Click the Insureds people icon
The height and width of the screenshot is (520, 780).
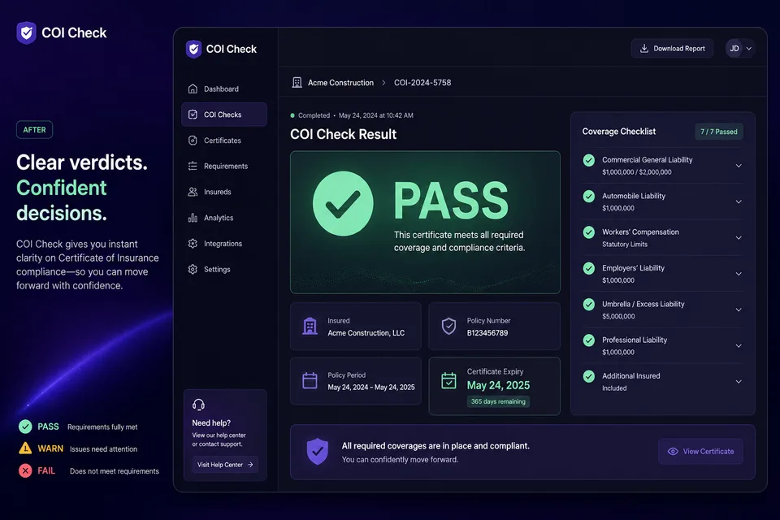click(x=193, y=192)
